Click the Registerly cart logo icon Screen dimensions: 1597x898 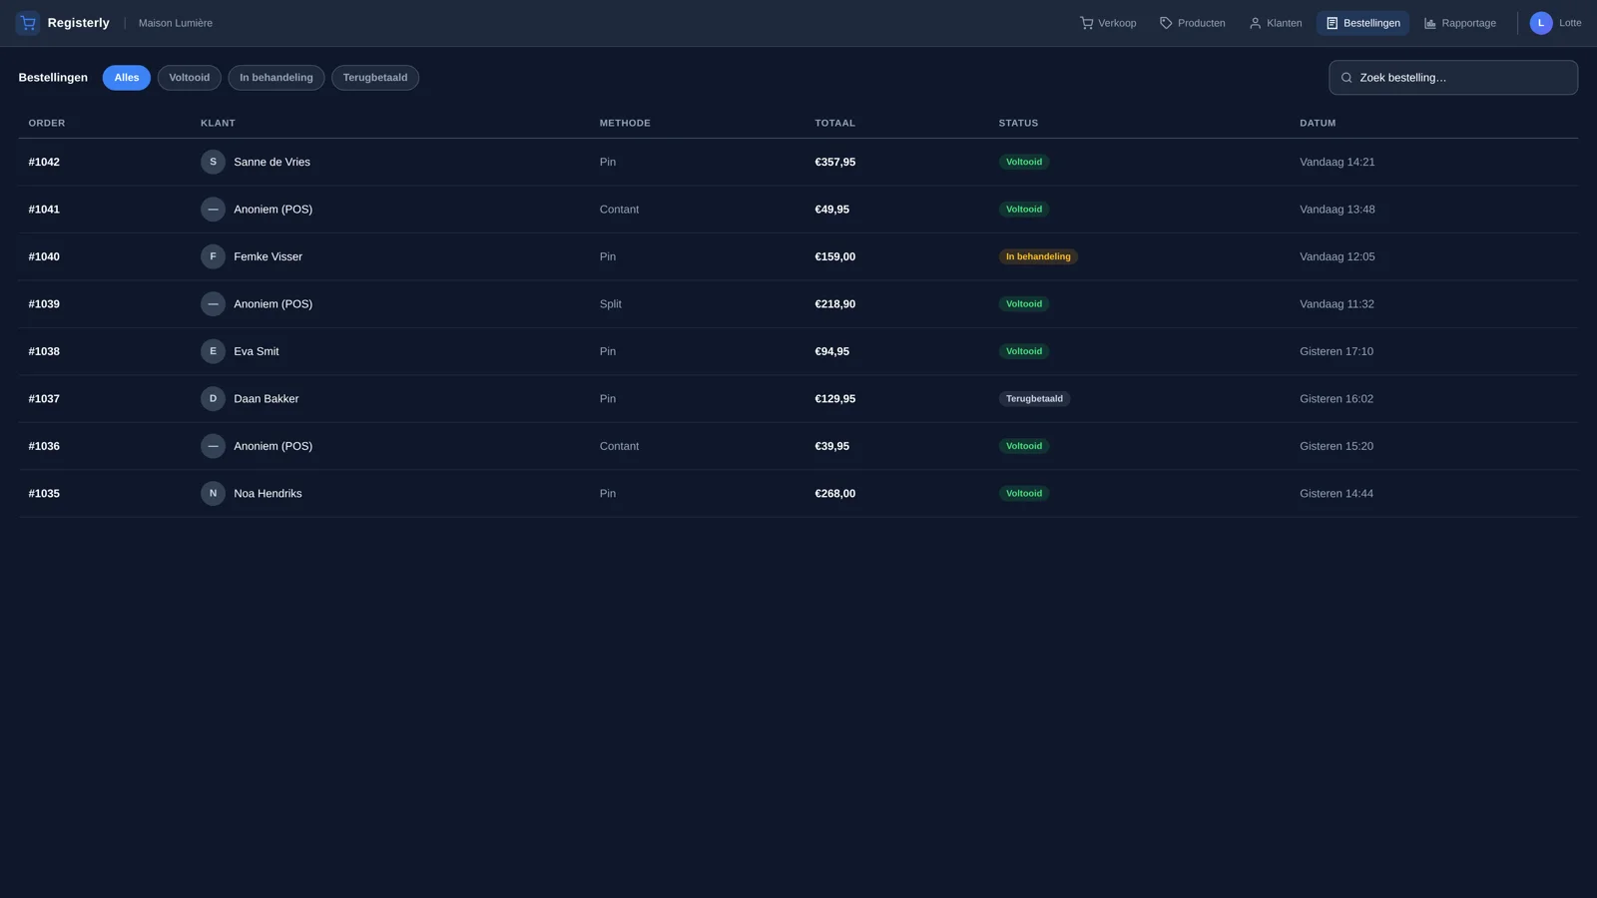click(x=28, y=23)
